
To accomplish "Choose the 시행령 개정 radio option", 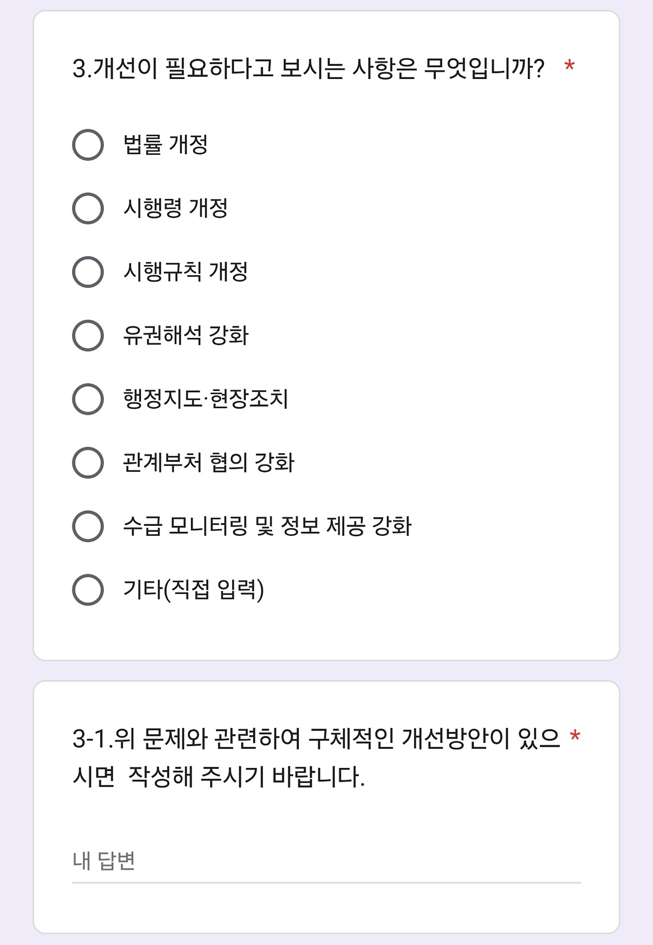I will [88, 208].
